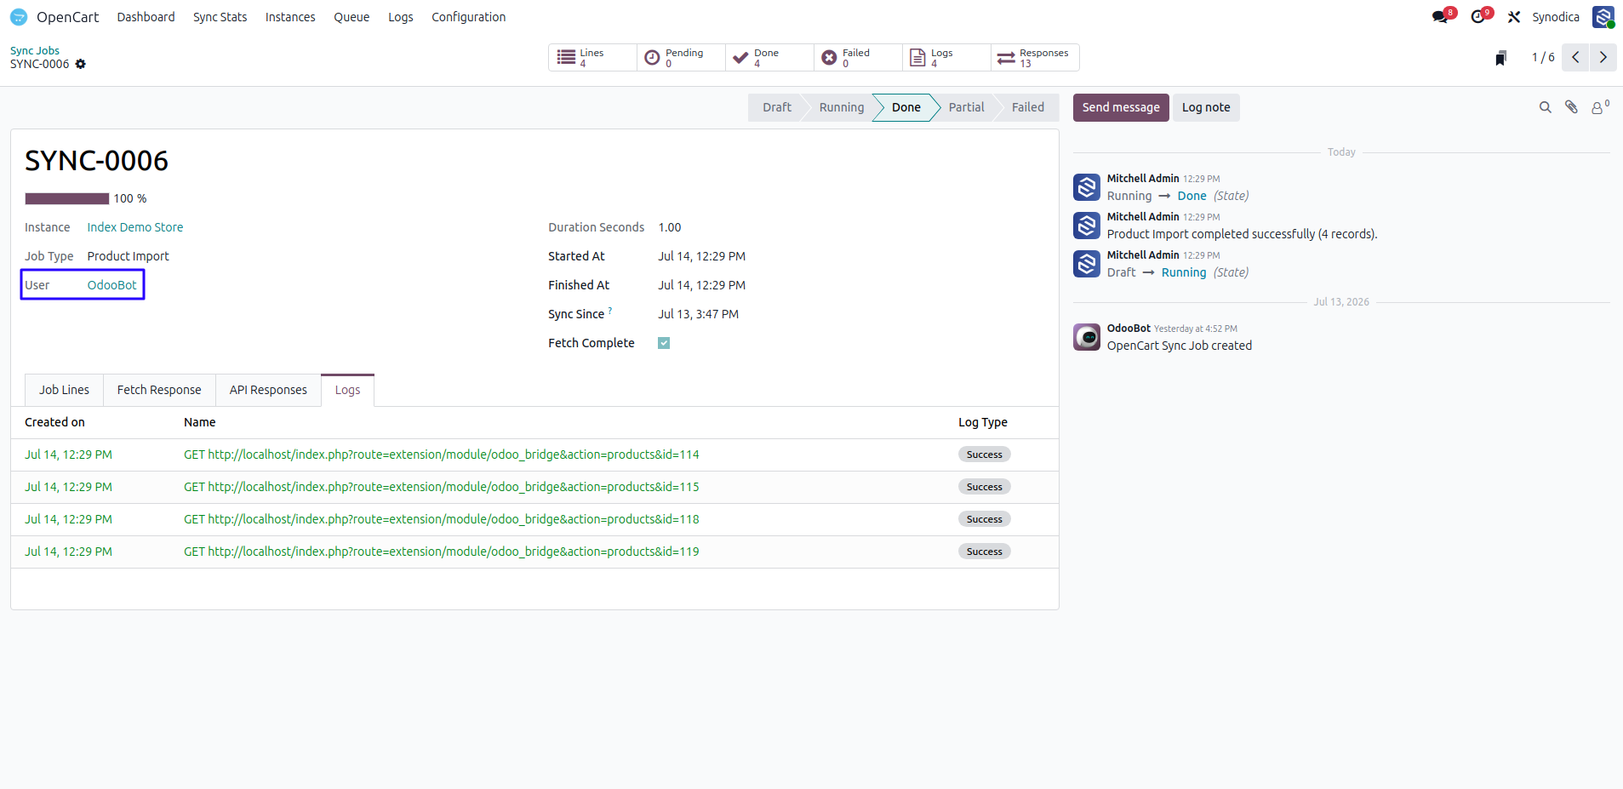Search messages in chatter magnifier icon
1623x789 pixels.
pos(1546,107)
